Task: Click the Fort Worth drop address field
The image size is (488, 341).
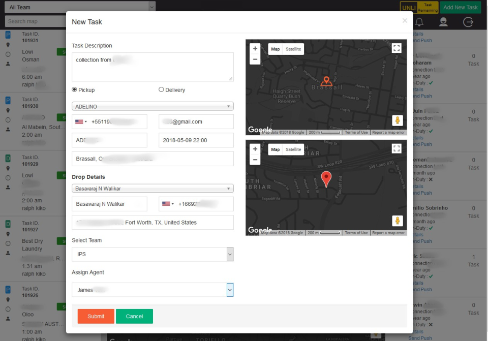Action: click(152, 223)
